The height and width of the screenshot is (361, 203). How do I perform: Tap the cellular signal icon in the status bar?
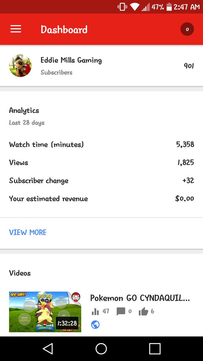coord(146,7)
